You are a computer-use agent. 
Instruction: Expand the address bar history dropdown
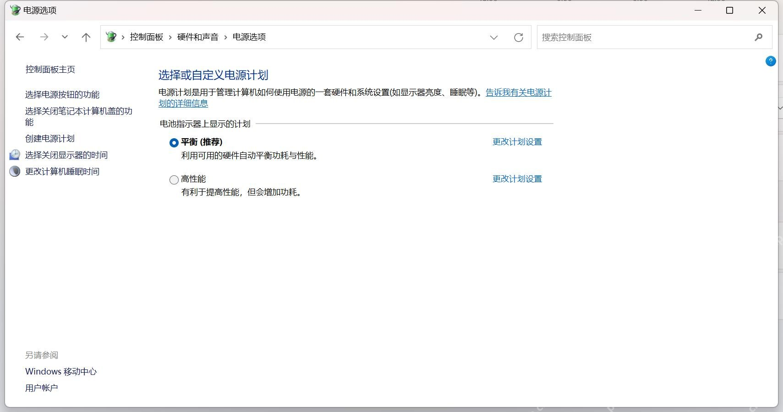pyautogui.click(x=493, y=38)
